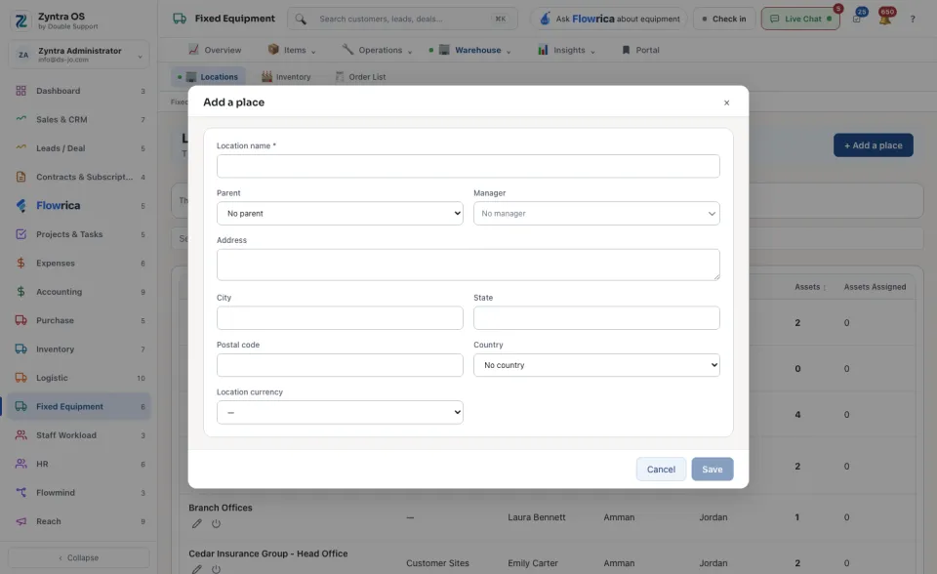
Task: Expand the Items menu
Action: 292,50
